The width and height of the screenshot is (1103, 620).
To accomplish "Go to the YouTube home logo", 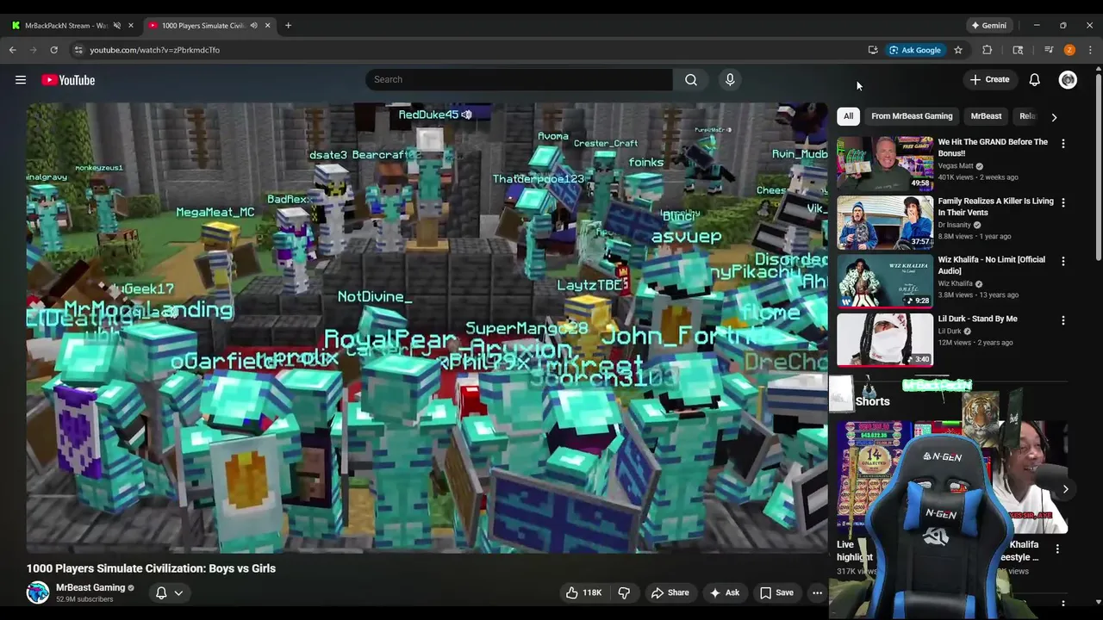I will (x=68, y=80).
